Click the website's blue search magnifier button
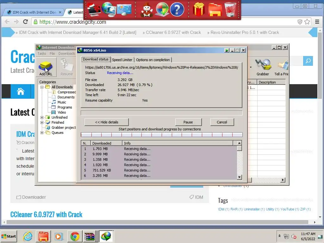 coord(308,61)
